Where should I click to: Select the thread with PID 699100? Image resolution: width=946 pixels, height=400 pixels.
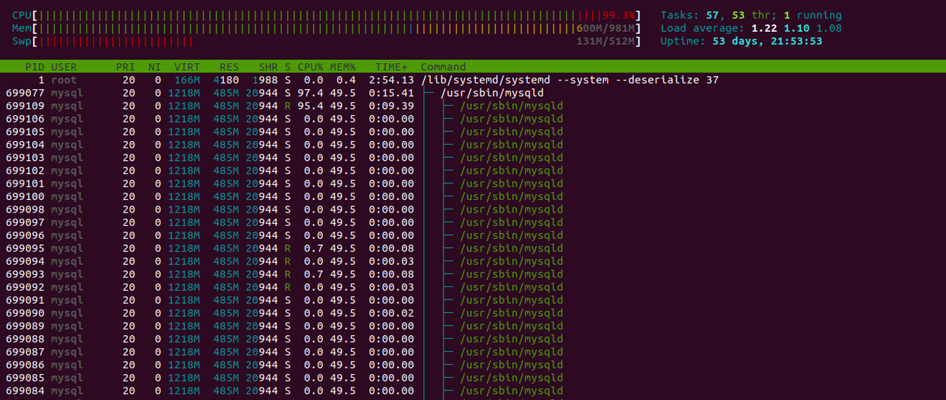[473, 196]
